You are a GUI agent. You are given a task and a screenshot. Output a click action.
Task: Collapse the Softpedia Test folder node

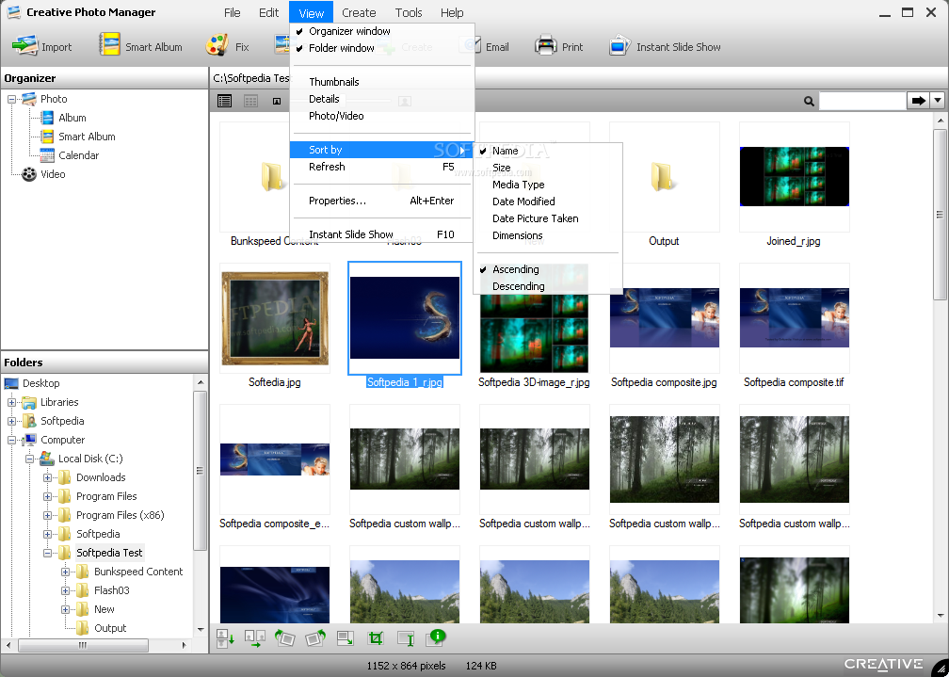pyautogui.click(x=47, y=553)
